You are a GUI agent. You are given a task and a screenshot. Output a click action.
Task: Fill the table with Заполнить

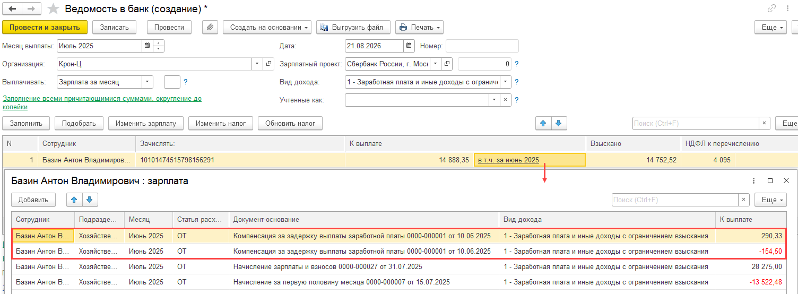tap(26, 124)
